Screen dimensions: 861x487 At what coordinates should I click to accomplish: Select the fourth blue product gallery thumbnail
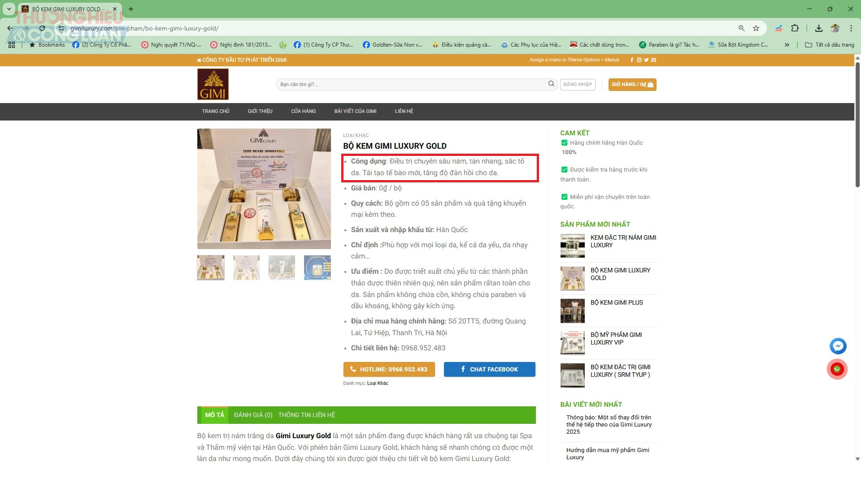click(317, 267)
